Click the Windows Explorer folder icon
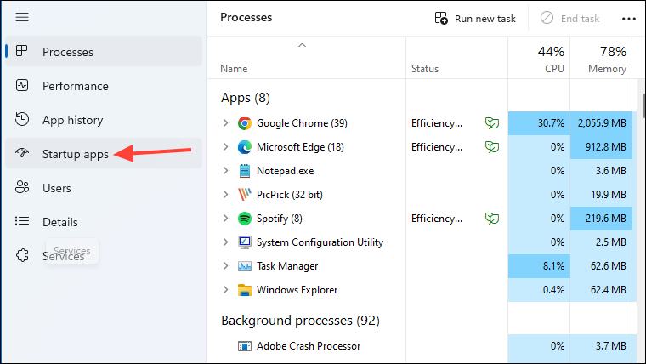The height and width of the screenshot is (364, 646). [245, 290]
